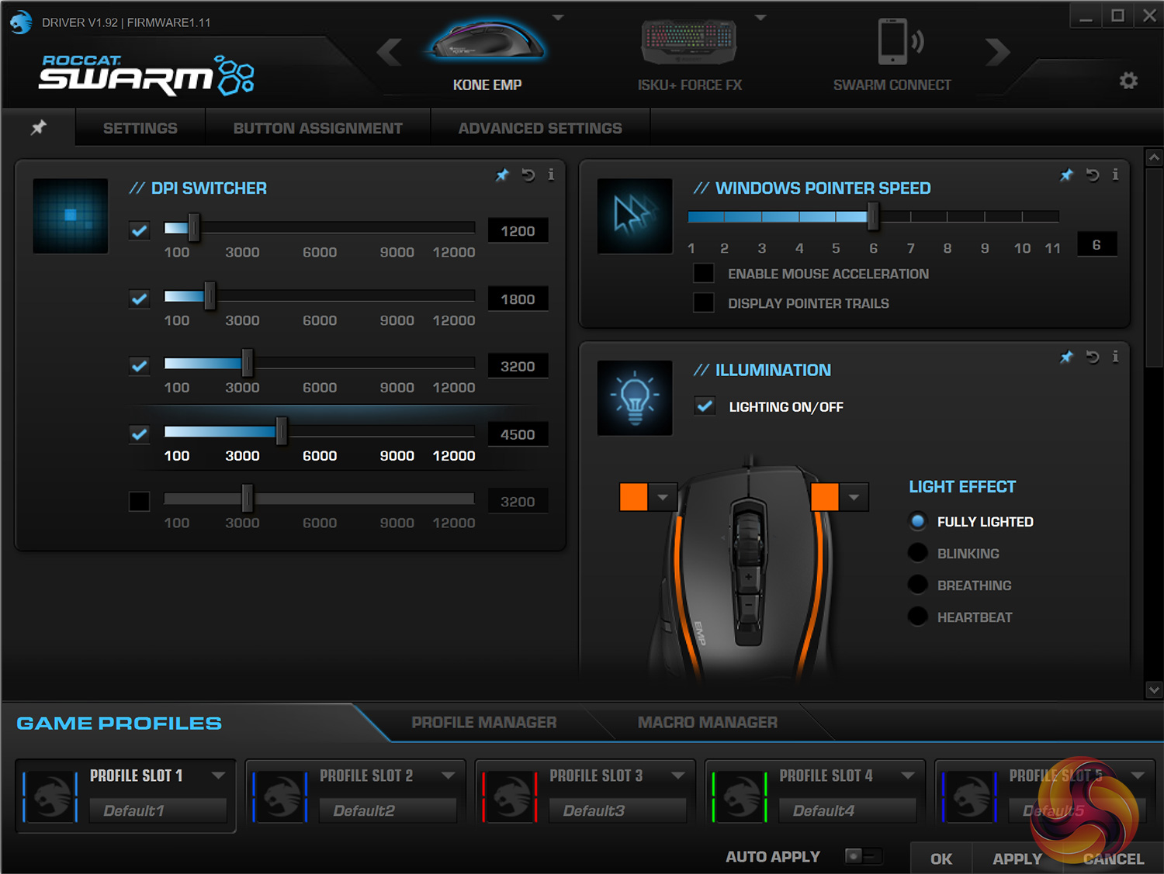Open the Macro Manager tab
The width and height of the screenshot is (1164, 874).
point(708,722)
